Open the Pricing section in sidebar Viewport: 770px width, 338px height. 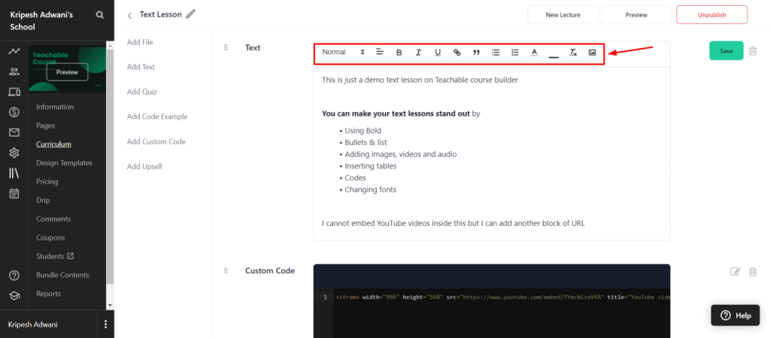(47, 182)
